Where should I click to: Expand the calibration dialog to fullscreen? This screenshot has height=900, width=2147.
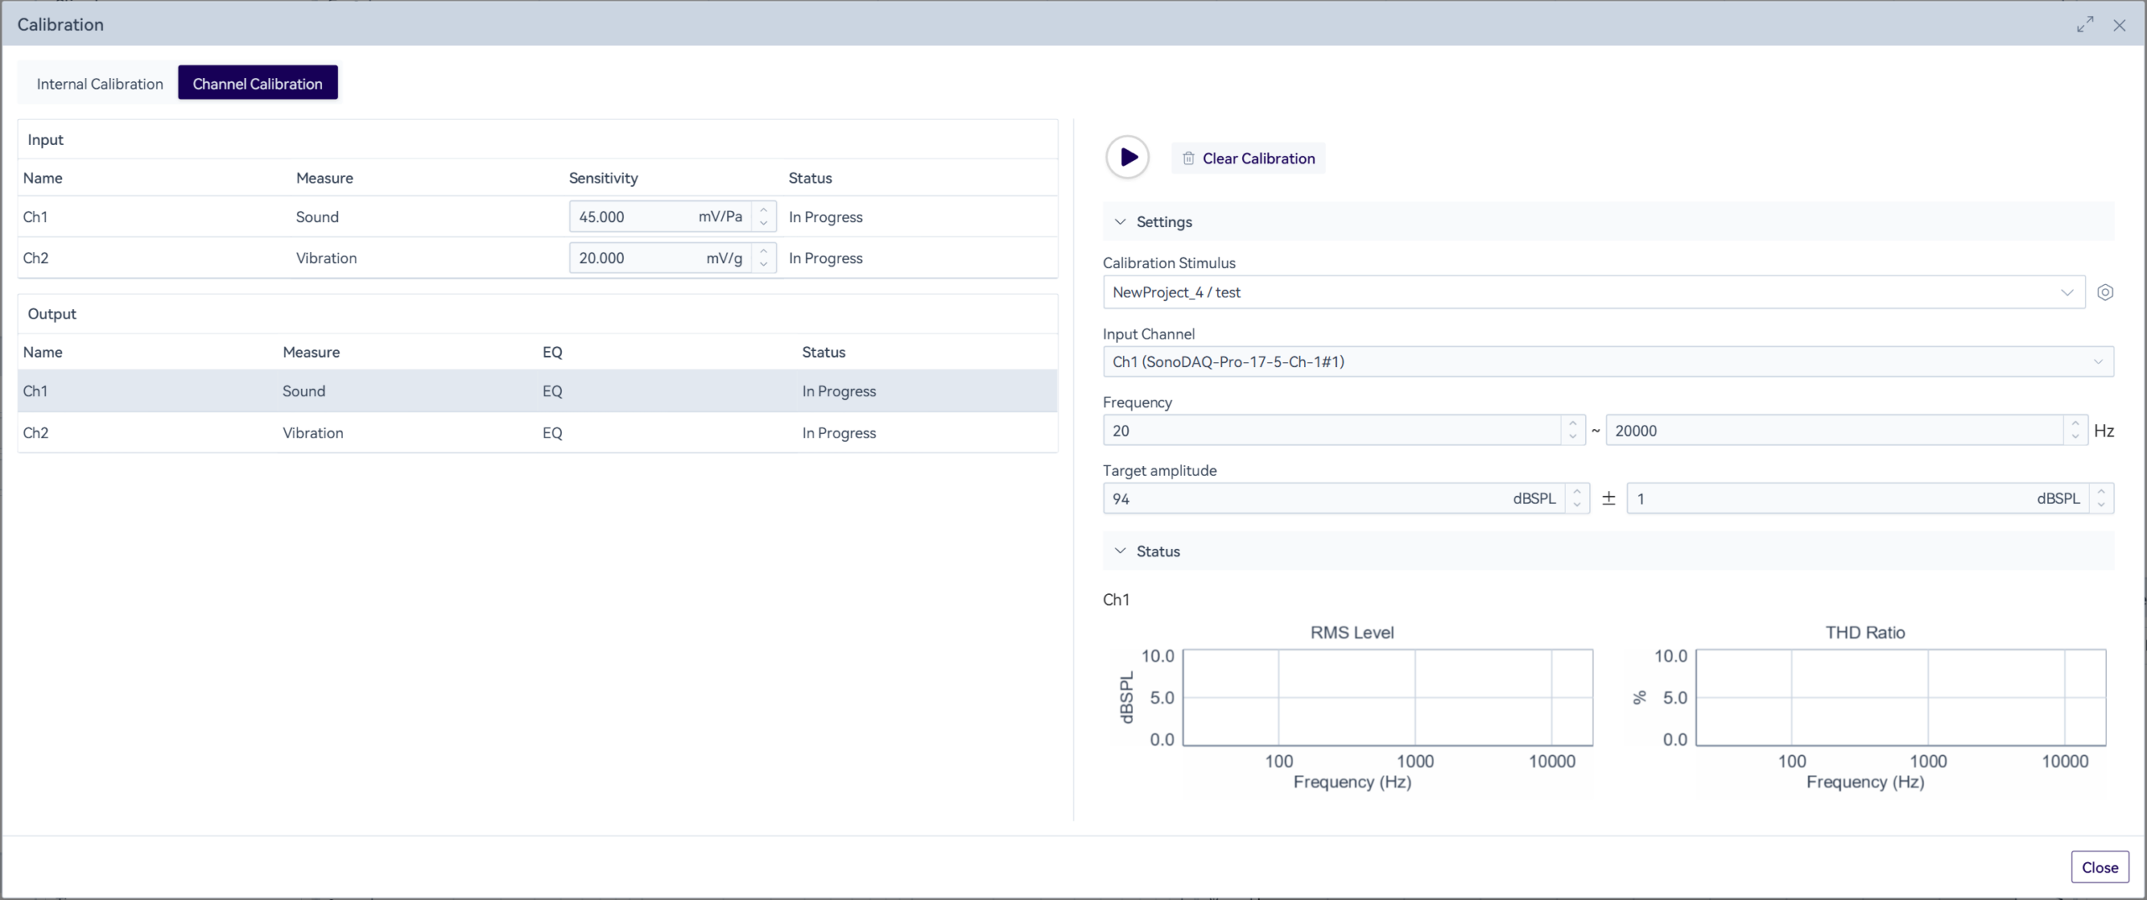coord(2085,25)
